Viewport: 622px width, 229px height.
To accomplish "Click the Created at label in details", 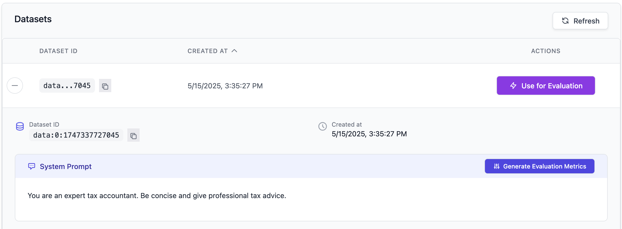I will click(x=347, y=125).
